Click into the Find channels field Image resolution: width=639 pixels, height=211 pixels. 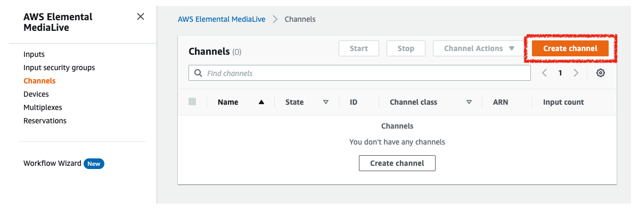pyautogui.click(x=359, y=73)
